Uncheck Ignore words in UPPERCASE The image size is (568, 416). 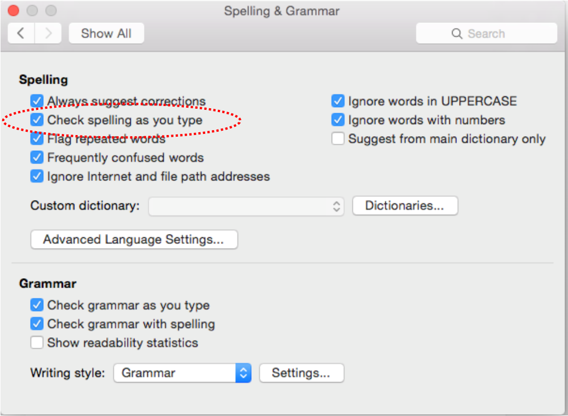(338, 101)
